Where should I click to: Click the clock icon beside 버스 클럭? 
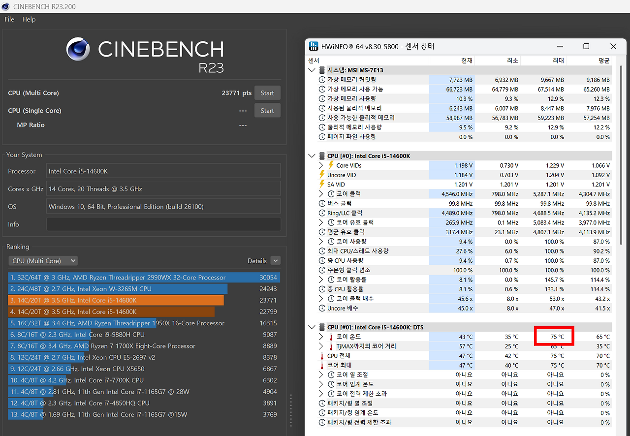click(322, 203)
